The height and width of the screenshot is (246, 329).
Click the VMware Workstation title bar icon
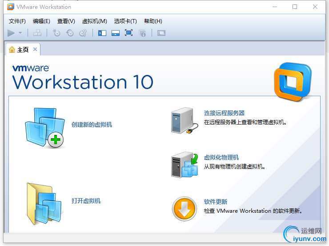coord(11,7)
